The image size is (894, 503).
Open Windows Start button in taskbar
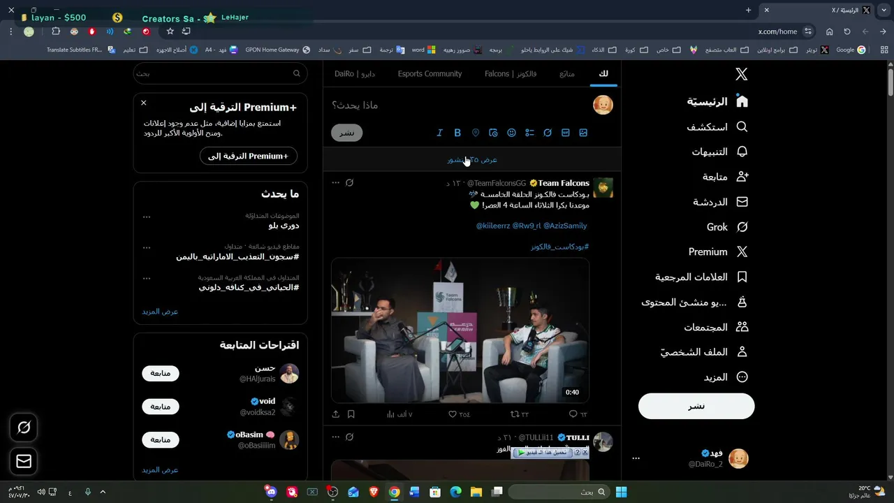621,492
